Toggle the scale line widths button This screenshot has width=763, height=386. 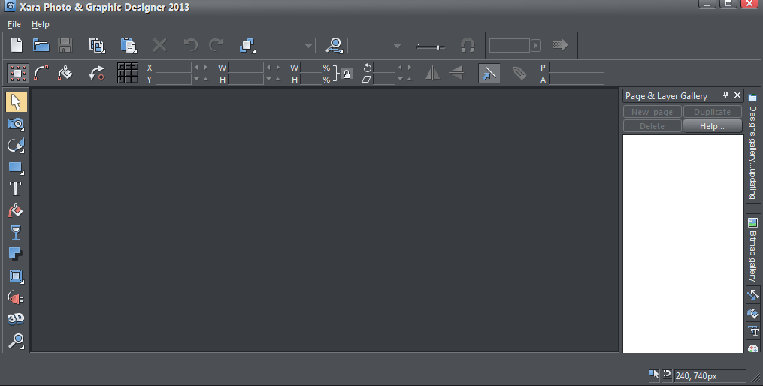click(x=489, y=74)
